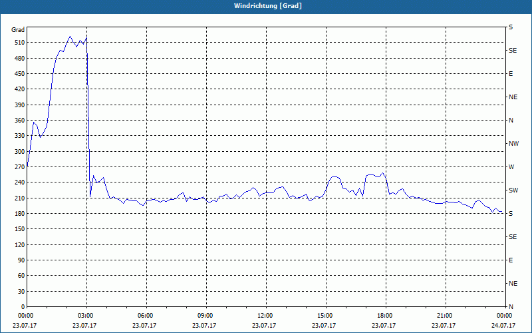This screenshot has height=333, width=532.
Task: Click the 420 y-axis label
Action: click(19, 89)
